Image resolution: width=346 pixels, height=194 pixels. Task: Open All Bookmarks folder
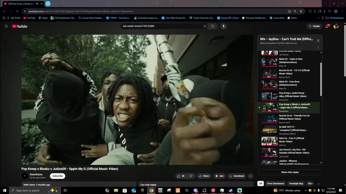[335, 18]
